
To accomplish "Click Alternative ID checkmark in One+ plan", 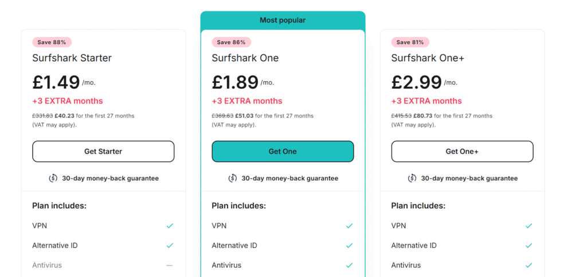I will coord(529,246).
